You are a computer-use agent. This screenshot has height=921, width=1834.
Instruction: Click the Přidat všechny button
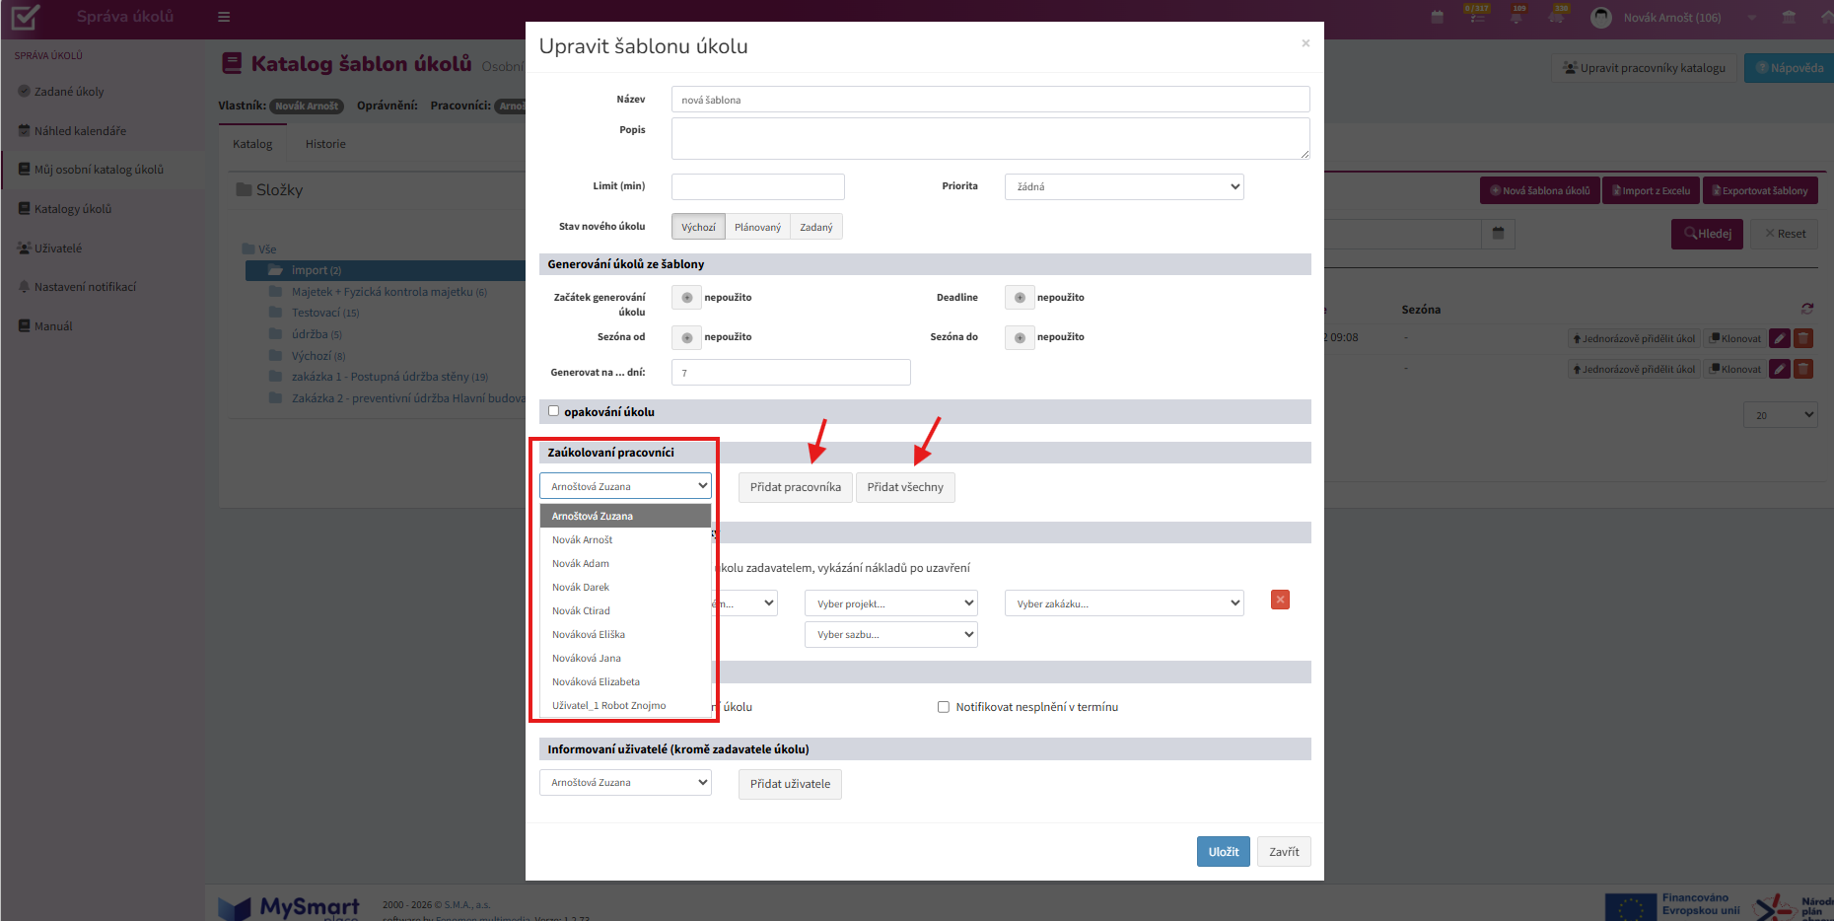tap(905, 487)
